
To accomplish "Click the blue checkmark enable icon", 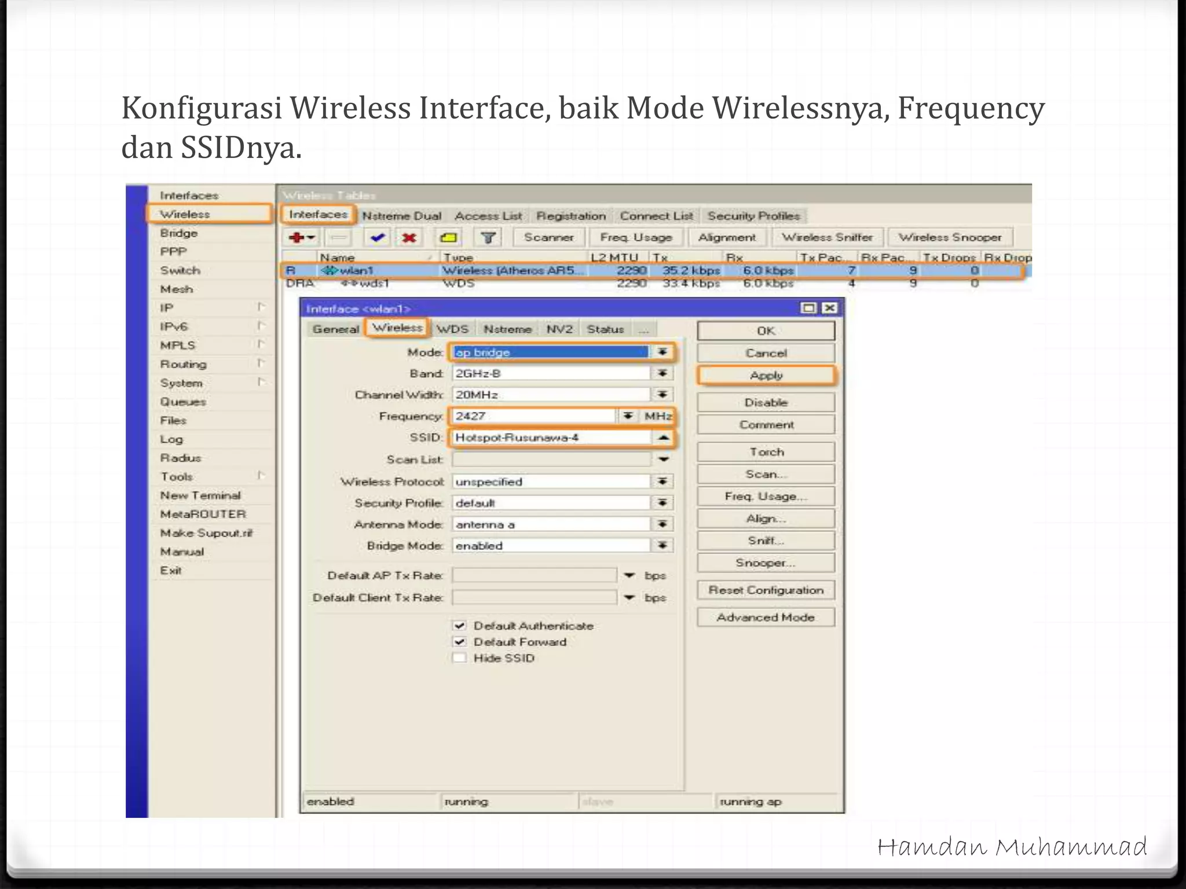I will click(x=378, y=237).
